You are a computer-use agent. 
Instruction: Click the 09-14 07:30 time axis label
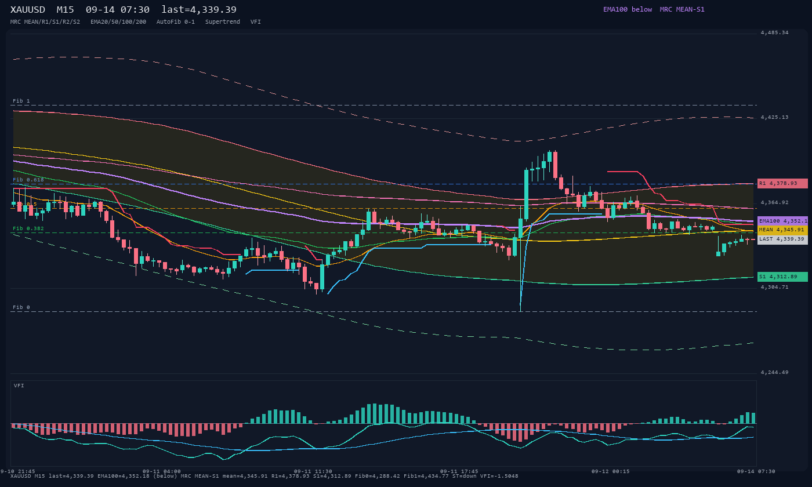756,471
